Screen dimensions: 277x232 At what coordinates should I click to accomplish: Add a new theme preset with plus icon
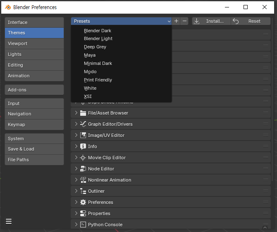pos(176,21)
